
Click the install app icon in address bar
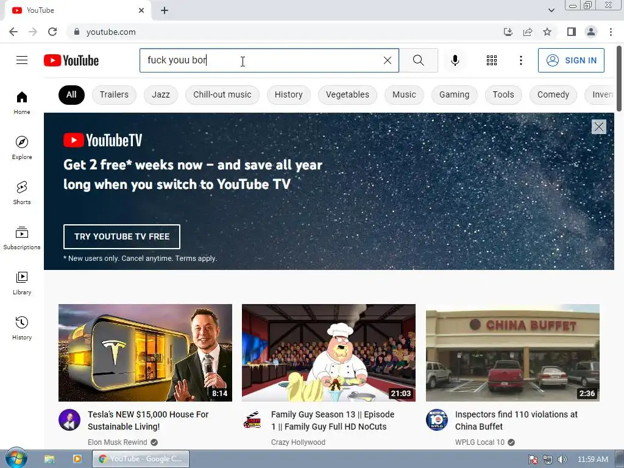(508, 32)
